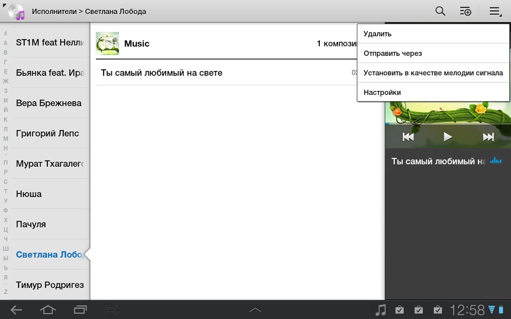The width and height of the screenshot is (511, 319).
Task: Tap the Android back arrow
Action: (x=16, y=310)
